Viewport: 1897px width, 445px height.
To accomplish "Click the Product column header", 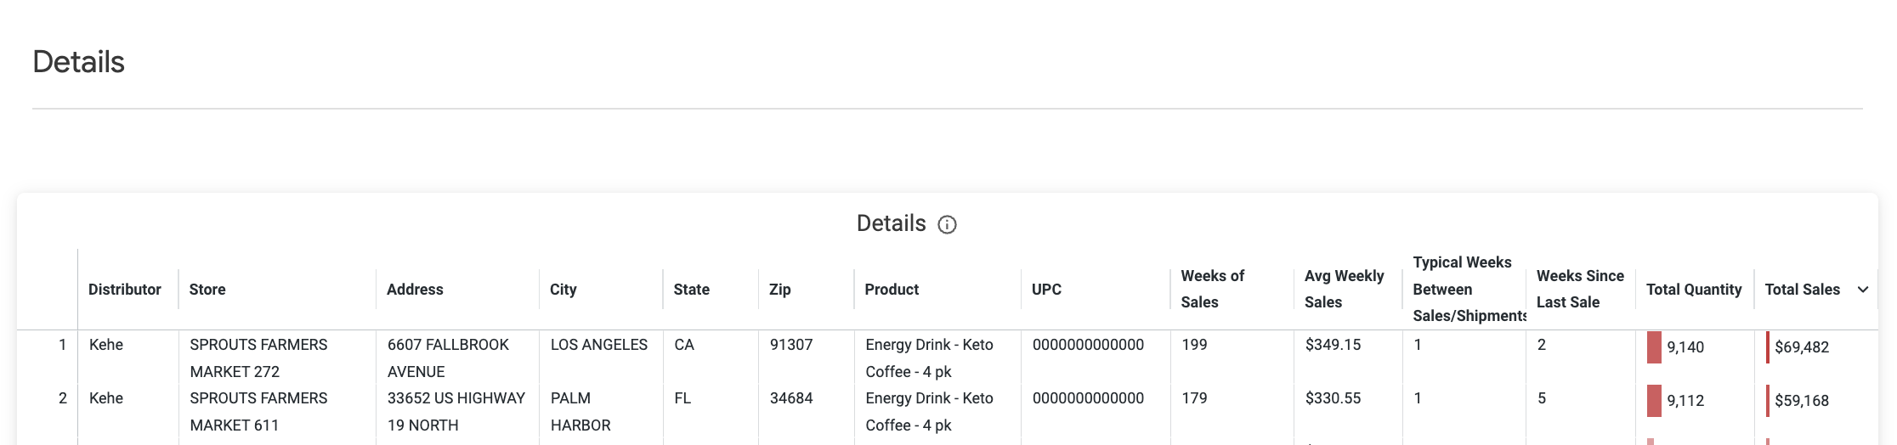I will pyautogui.click(x=892, y=290).
